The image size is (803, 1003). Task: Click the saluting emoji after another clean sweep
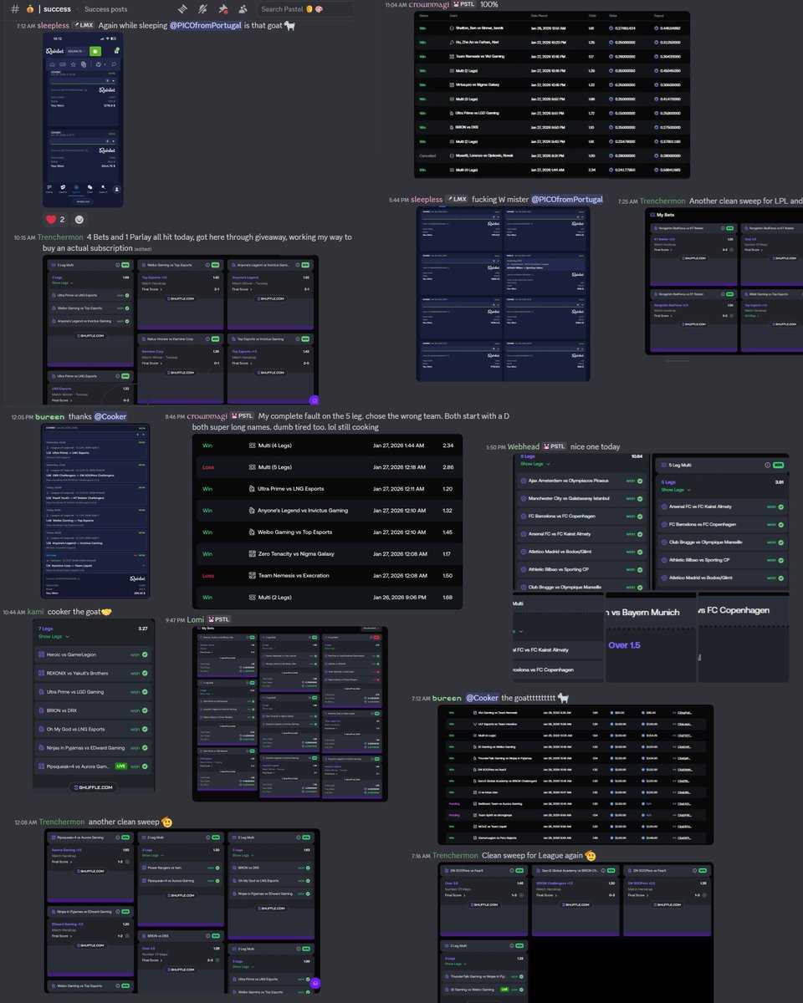point(166,822)
